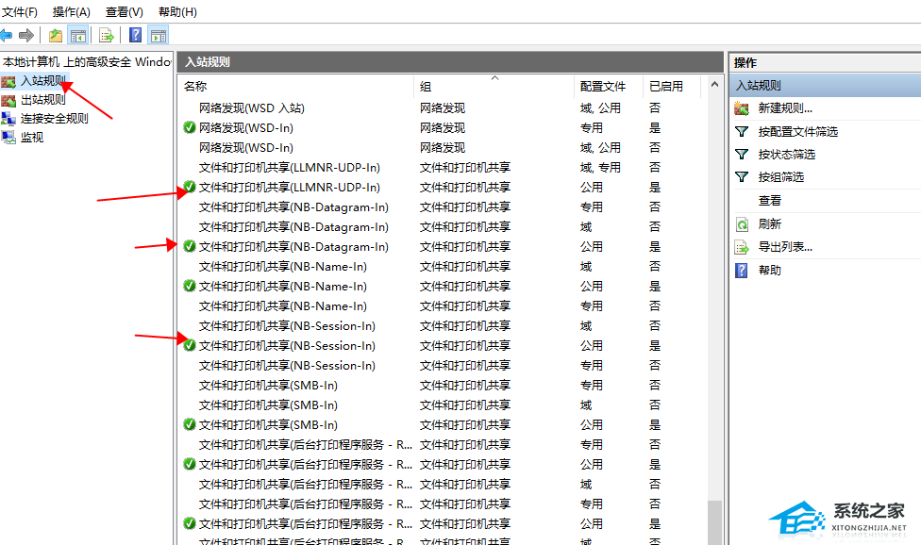Click the export icon beside 导出列表
Screen dimensions: 921x545
pos(742,247)
